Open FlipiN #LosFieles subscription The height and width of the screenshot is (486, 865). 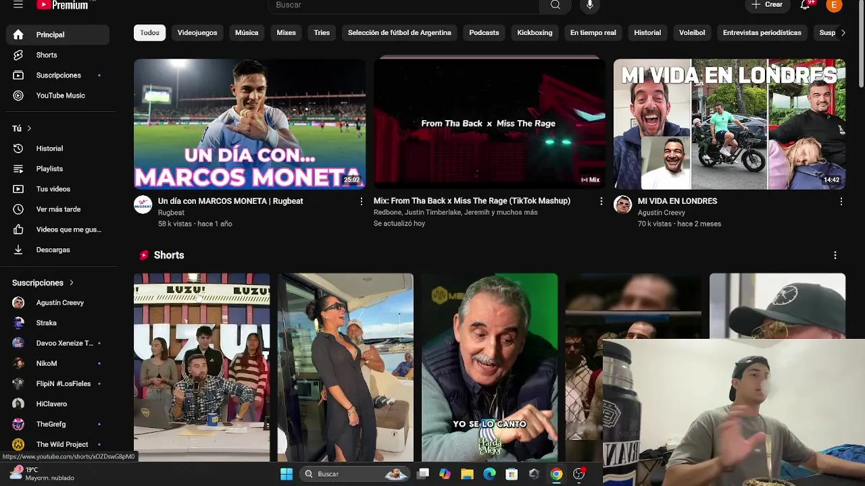[57, 383]
